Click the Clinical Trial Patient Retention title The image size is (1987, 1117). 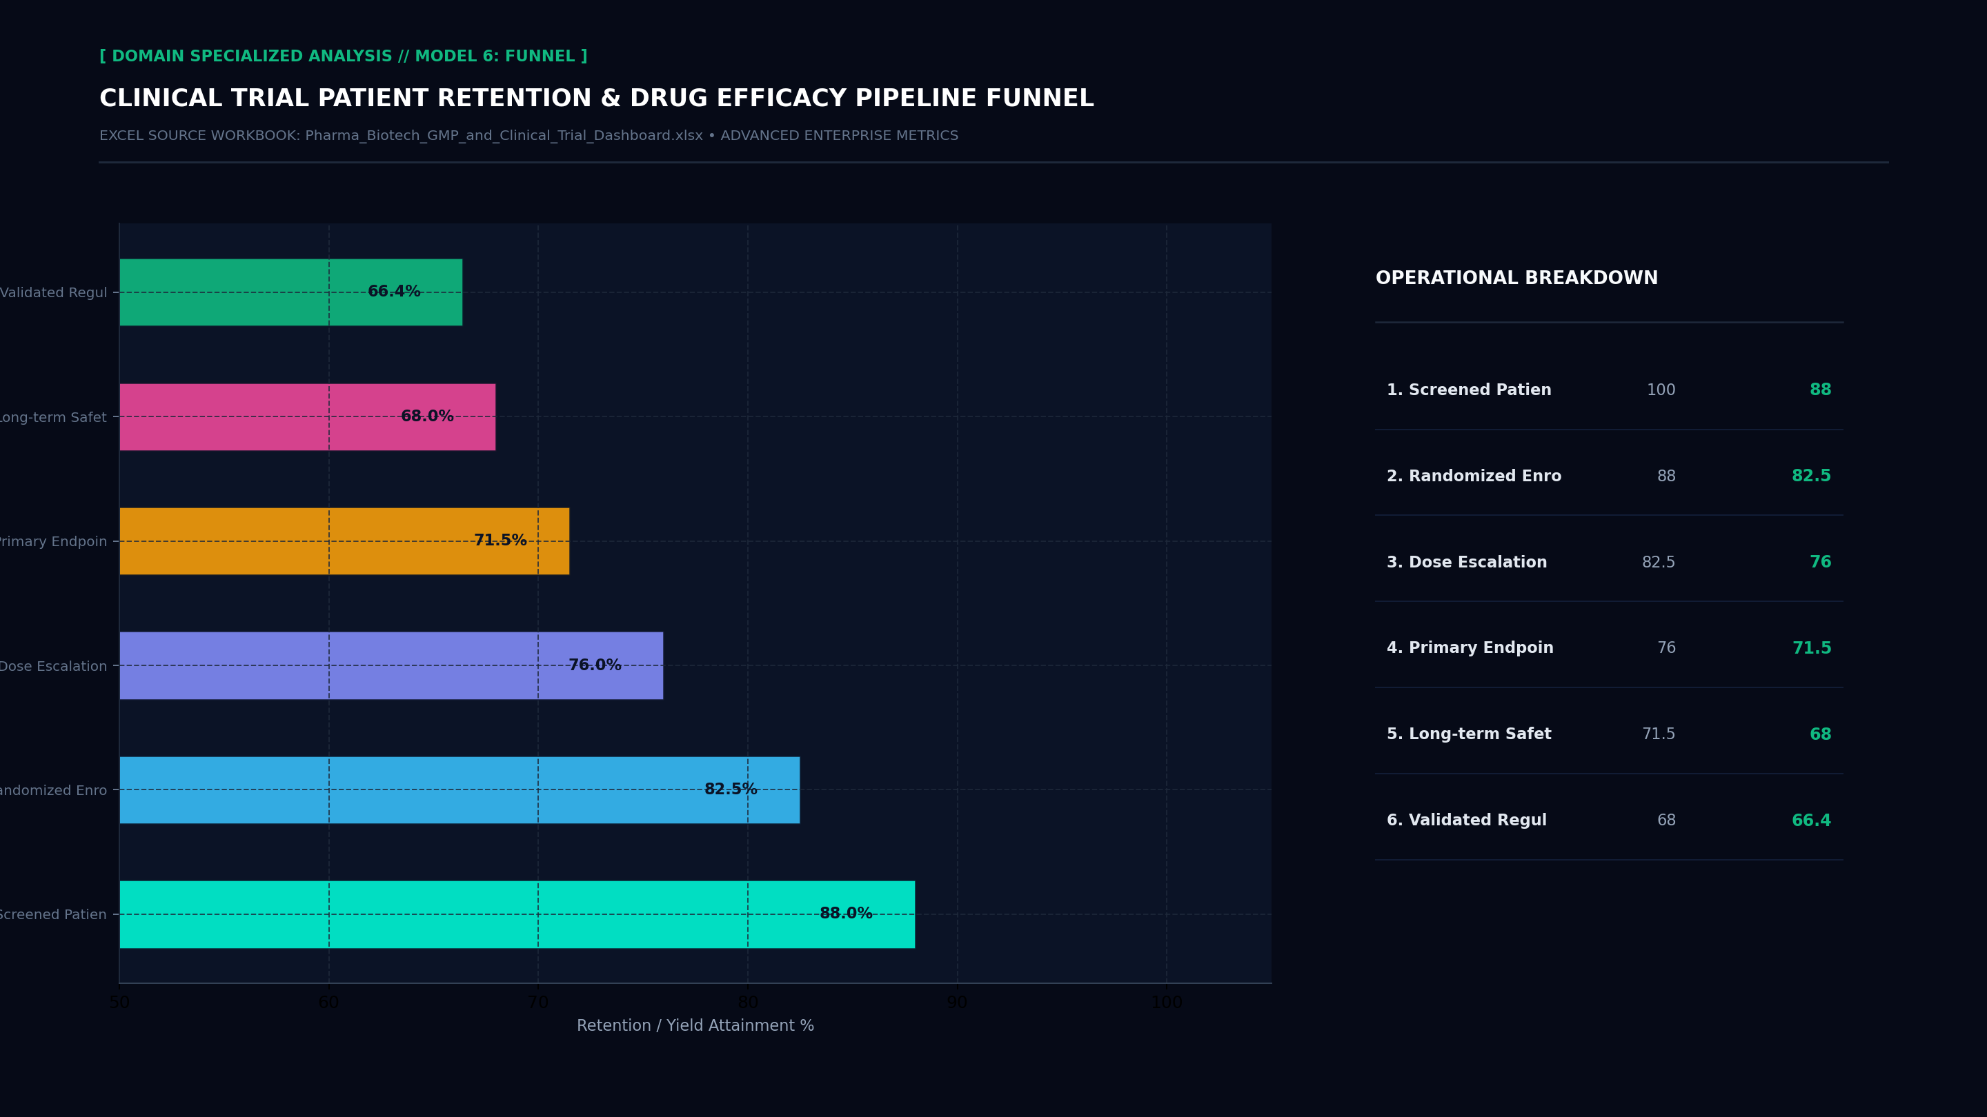(x=596, y=99)
